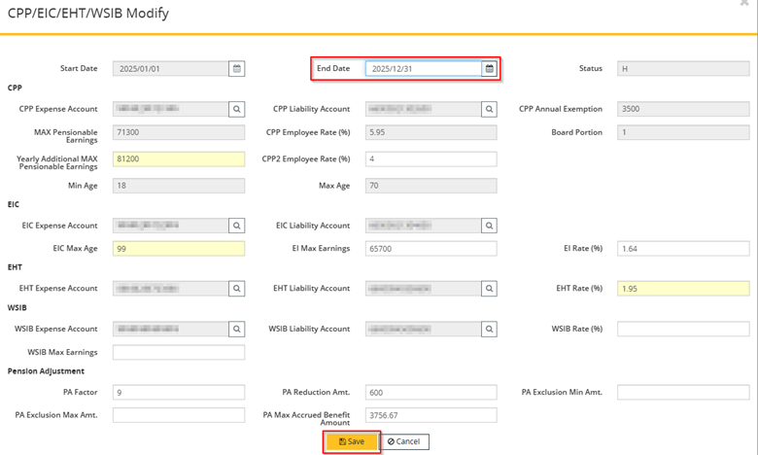Click the Min Age field
Viewport: 758px width, 455px height.
pos(179,186)
